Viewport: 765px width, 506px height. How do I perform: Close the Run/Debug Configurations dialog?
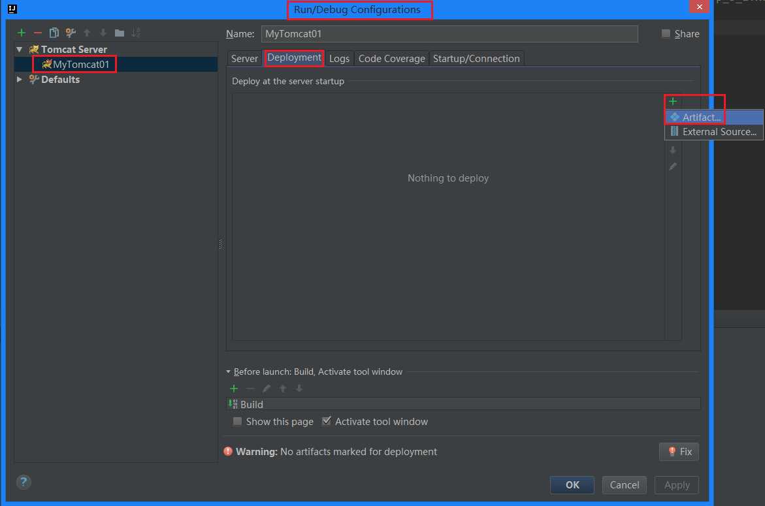pos(699,7)
